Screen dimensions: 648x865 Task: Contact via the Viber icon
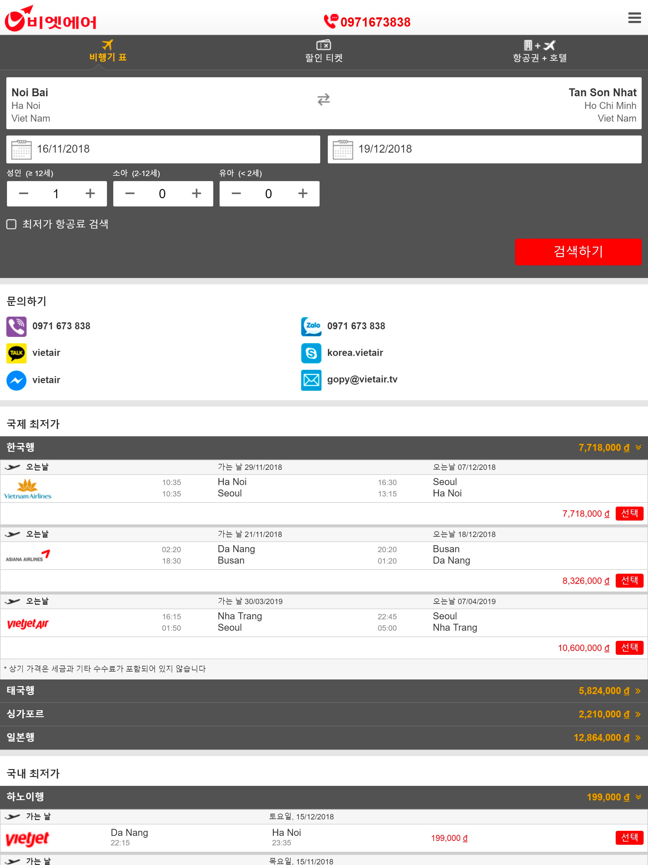click(x=16, y=326)
